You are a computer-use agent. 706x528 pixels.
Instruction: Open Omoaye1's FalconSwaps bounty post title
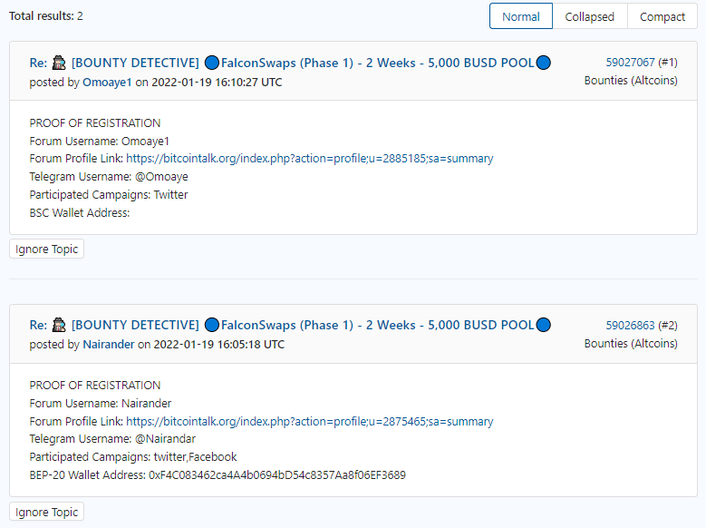290,63
